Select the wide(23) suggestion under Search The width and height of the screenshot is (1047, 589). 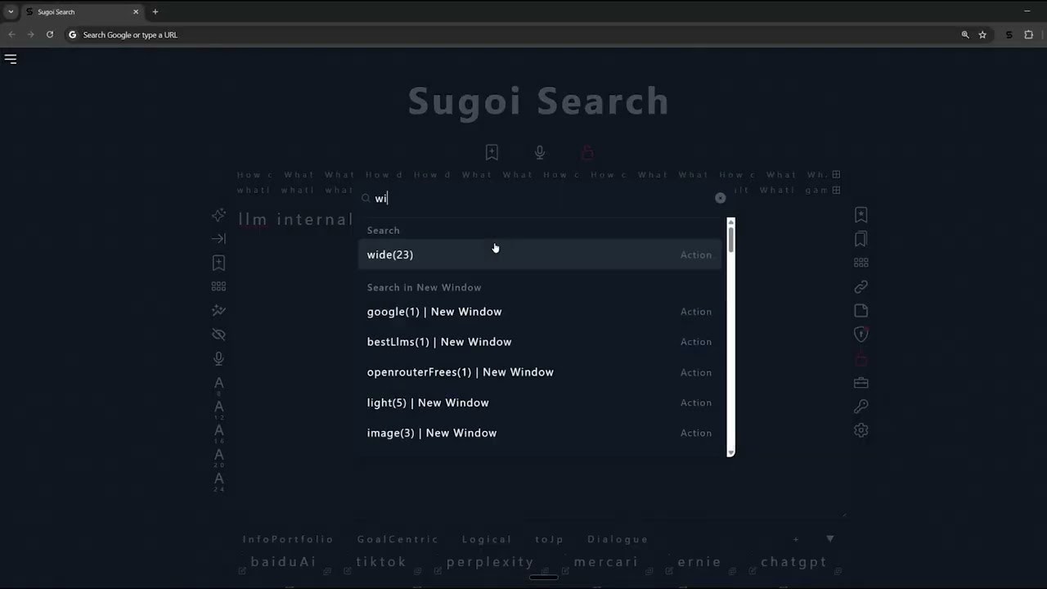(390, 254)
